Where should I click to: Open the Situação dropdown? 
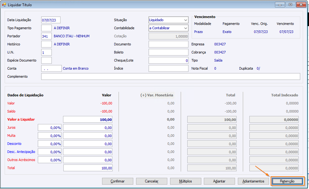pos(168,20)
